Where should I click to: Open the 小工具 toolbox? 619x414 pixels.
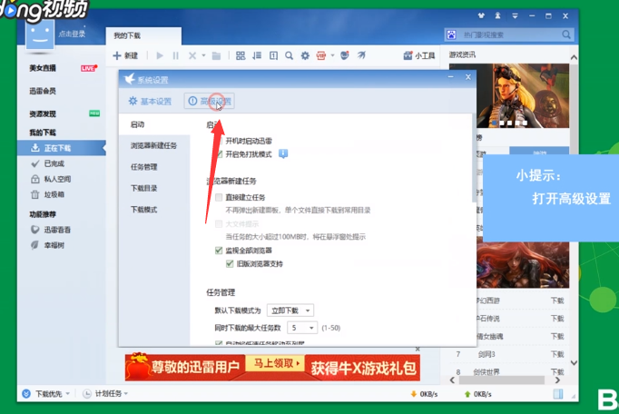pos(418,55)
